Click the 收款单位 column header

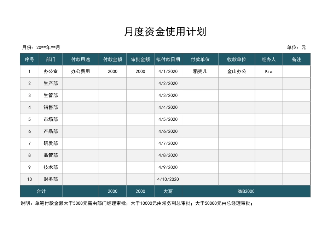pos(237,59)
